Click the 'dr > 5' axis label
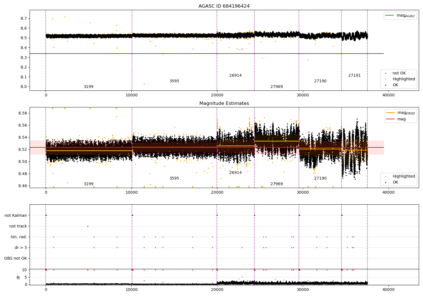Image resolution: width=423 pixels, height=296 pixels. pos(21,248)
